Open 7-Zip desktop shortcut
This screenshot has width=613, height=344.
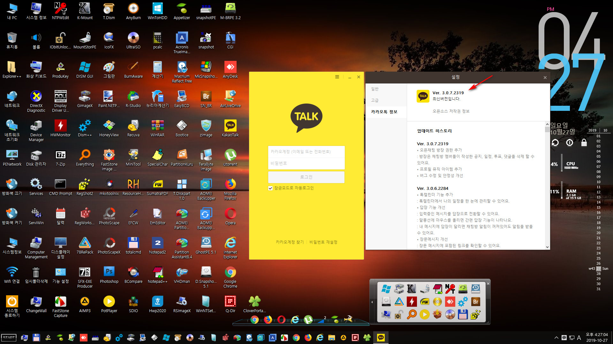(60, 157)
